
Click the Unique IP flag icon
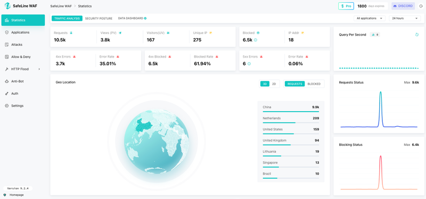coord(210,33)
